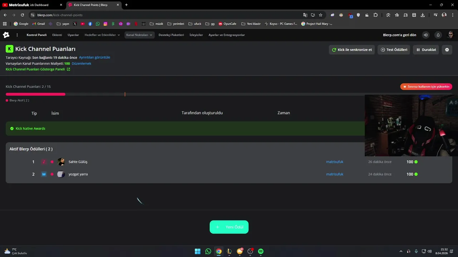
Task: Click the Chrome address bar URL field
Action: pyautogui.click(x=168, y=15)
